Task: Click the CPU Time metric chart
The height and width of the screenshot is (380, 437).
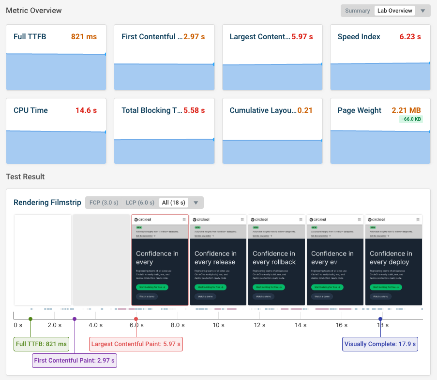Action: click(56, 146)
